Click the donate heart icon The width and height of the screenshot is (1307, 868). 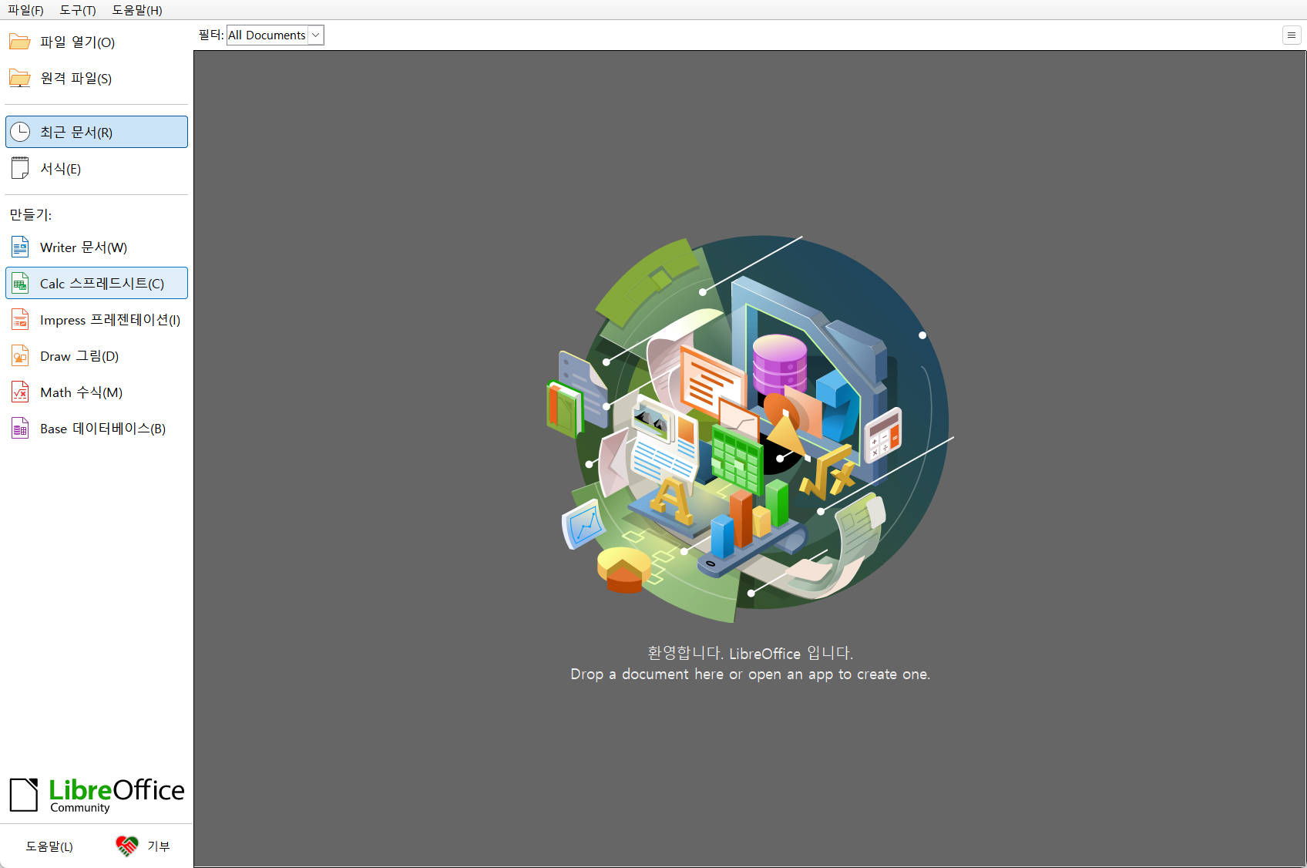pyautogui.click(x=127, y=846)
